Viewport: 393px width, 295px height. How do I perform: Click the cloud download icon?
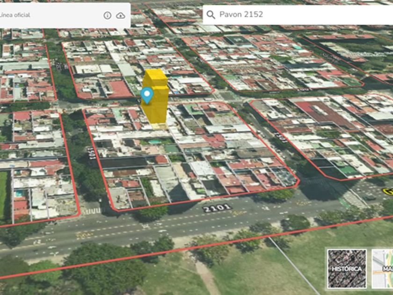[x=121, y=15]
